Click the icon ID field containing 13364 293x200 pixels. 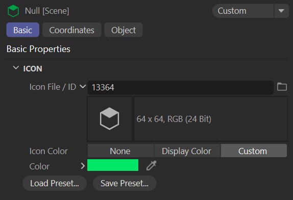[181, 87]
